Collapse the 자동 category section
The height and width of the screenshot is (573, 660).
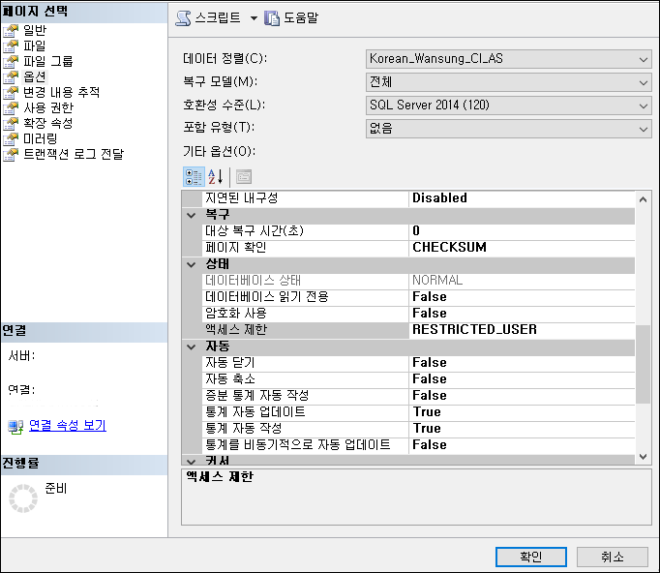click(x=192, y=346)
